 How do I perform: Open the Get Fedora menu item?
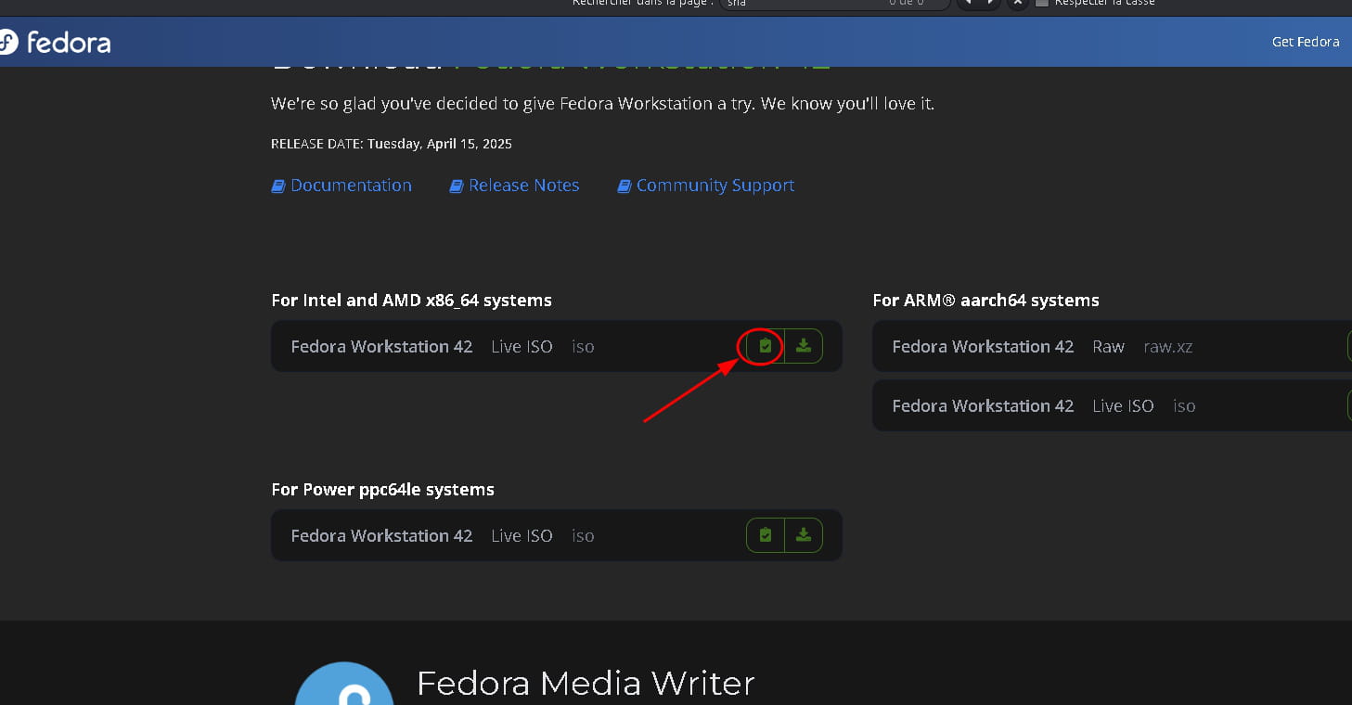(x=1306, y=42)
